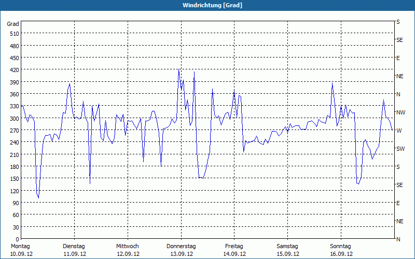Select the 330 y-axis value
The height and width of the screenshot is (259, 415).
click(x=15, y=106)
